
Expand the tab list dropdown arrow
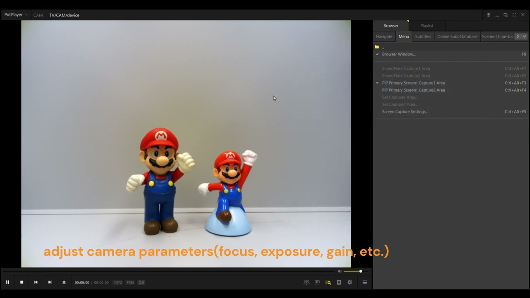coord(525,36)
